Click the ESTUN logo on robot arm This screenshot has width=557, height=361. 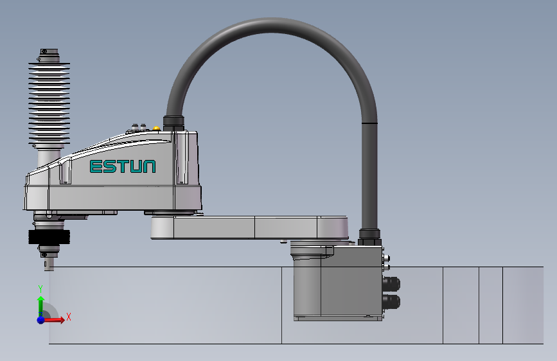point(123,166)
